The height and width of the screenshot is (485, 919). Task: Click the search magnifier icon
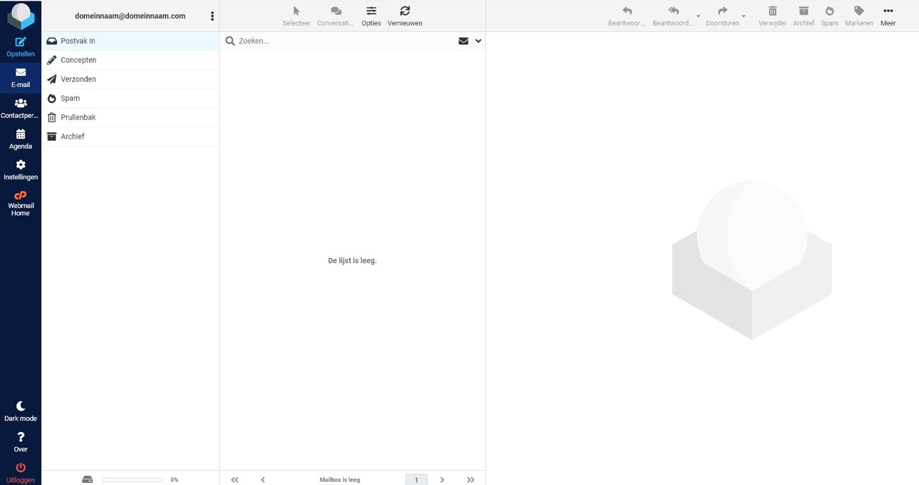230,41
